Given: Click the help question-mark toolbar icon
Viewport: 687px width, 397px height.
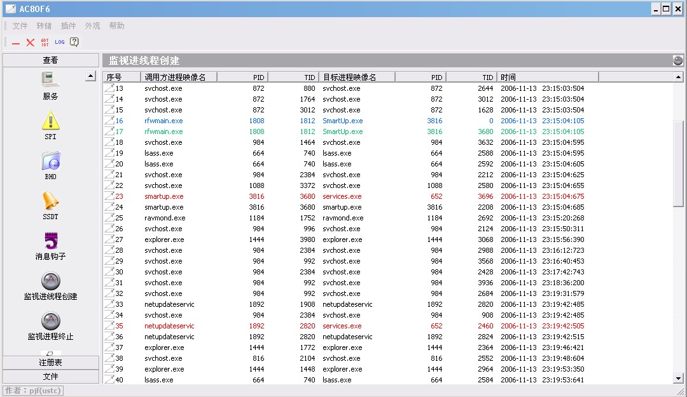Looking at the screenshot, I should [74, 42].
